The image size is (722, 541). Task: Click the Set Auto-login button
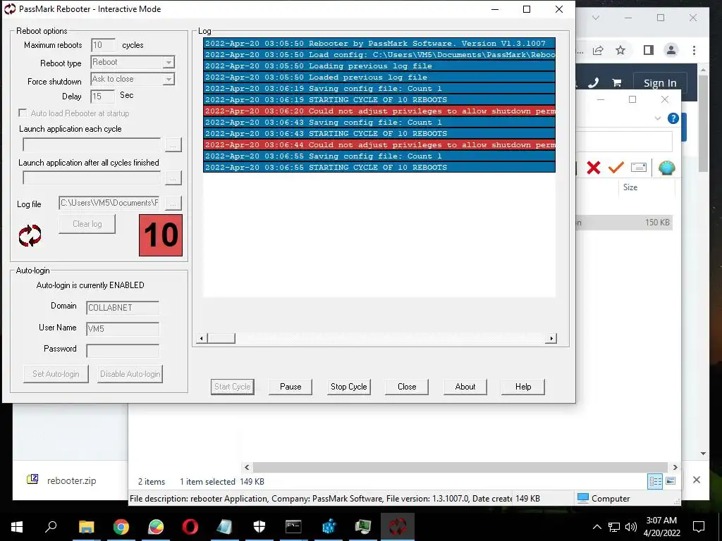click(56, 374)
